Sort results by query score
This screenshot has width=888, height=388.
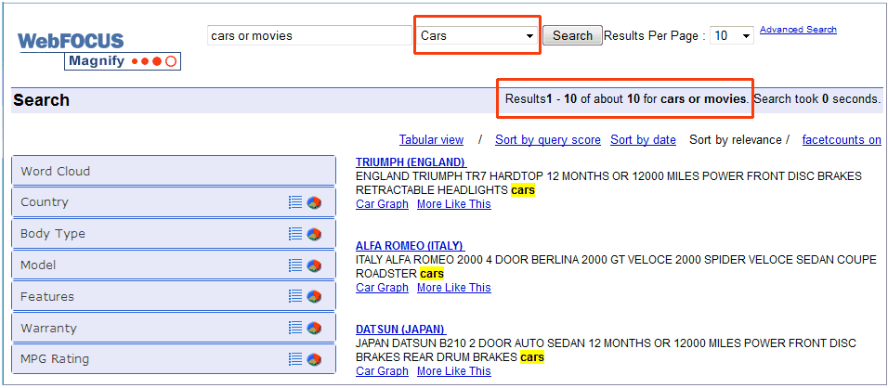point(547,140)
